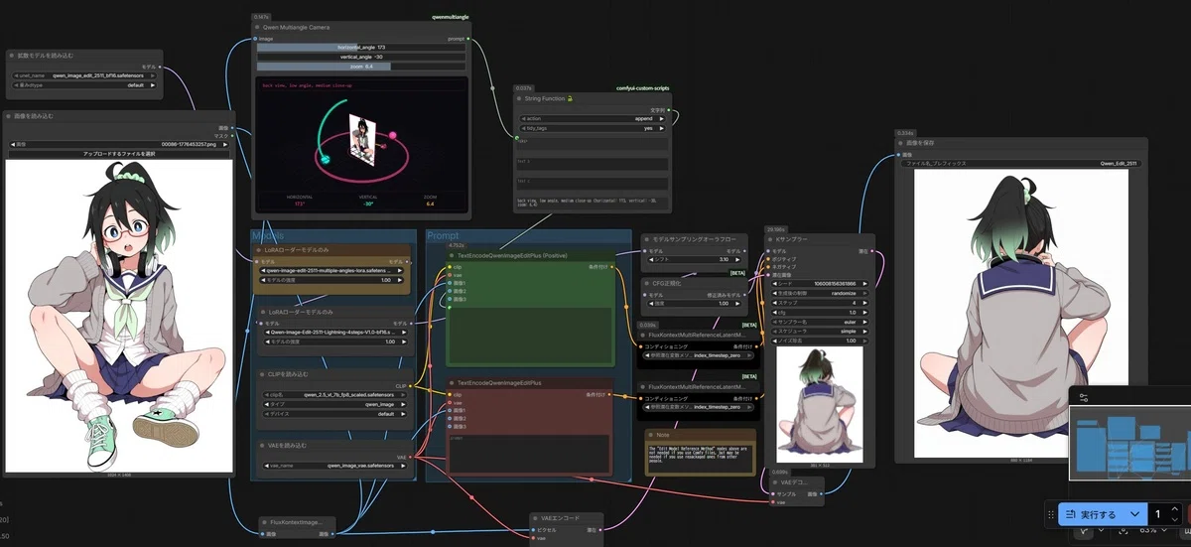The width and height of the screenshot is (1191, 547).
Task: Click the drag handle beside the 実行する button
Action: pyautogui.click(x=1051, y=514)
